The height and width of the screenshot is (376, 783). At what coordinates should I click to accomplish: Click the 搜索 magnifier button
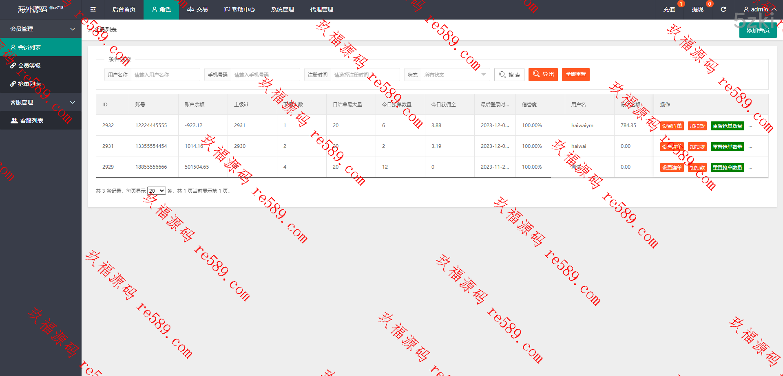point(509,75)
